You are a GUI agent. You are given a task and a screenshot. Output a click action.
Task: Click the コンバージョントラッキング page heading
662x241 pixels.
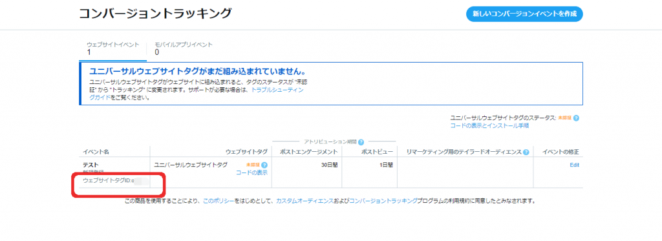tap(155, 14)
